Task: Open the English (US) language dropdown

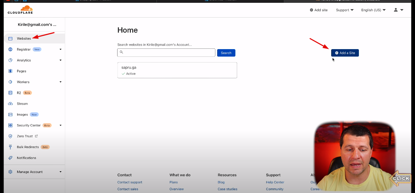Action: coord(374,10)
